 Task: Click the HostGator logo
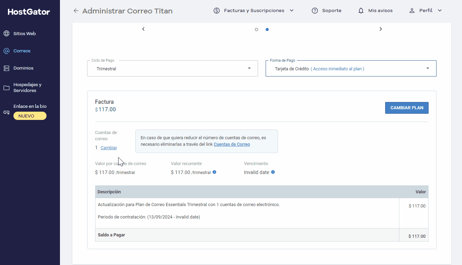(29, 12)
